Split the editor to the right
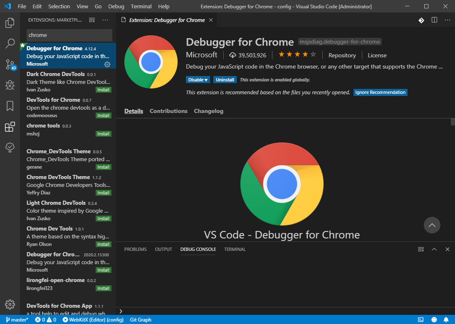Viewport: 455px width, 324px height. tap(434, 20)
